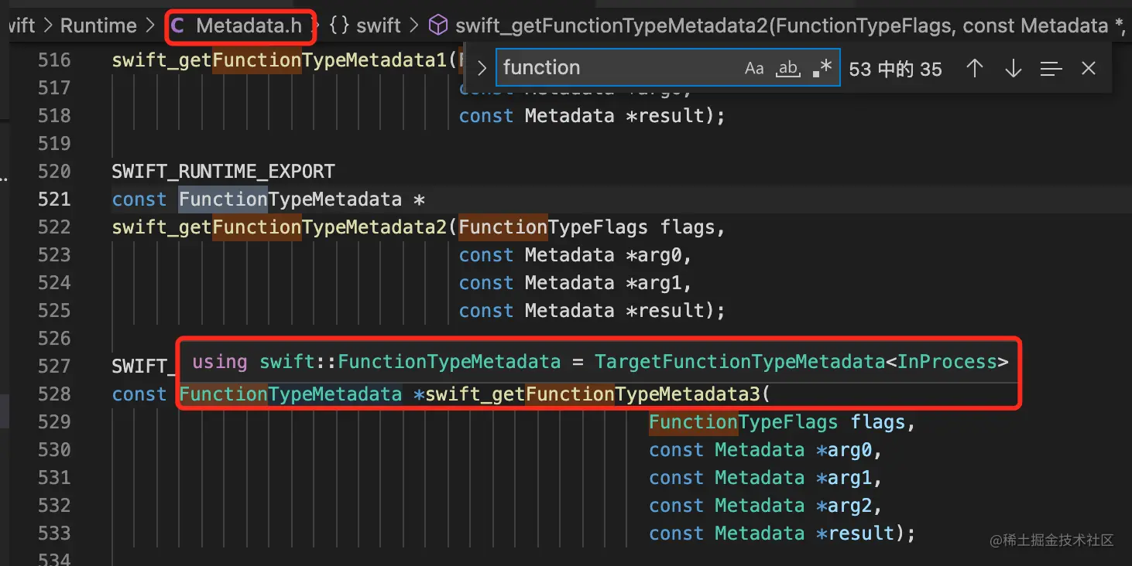
Task: Click the function cube symbol icon
Action: [438, 26]
